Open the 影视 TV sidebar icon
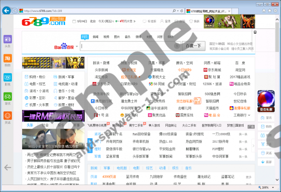Screen dimensions: 281x192 [7, 79]
